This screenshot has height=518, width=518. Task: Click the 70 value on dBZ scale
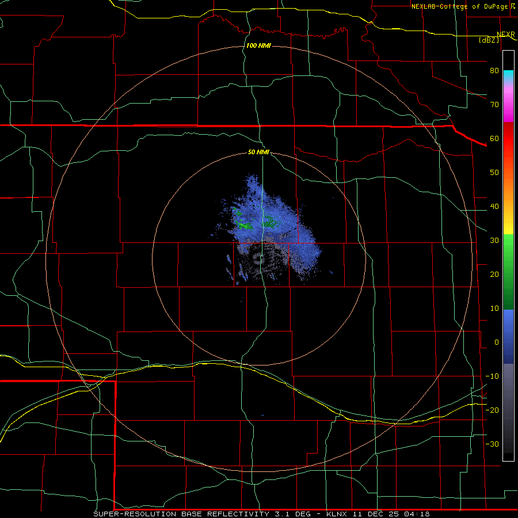[494, 104]
